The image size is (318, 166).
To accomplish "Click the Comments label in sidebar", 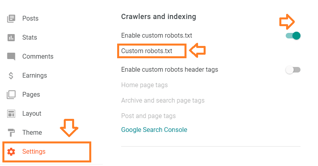I will (38, 57).
